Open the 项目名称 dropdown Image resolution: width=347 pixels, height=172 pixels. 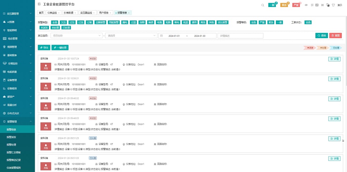[76, 36]
